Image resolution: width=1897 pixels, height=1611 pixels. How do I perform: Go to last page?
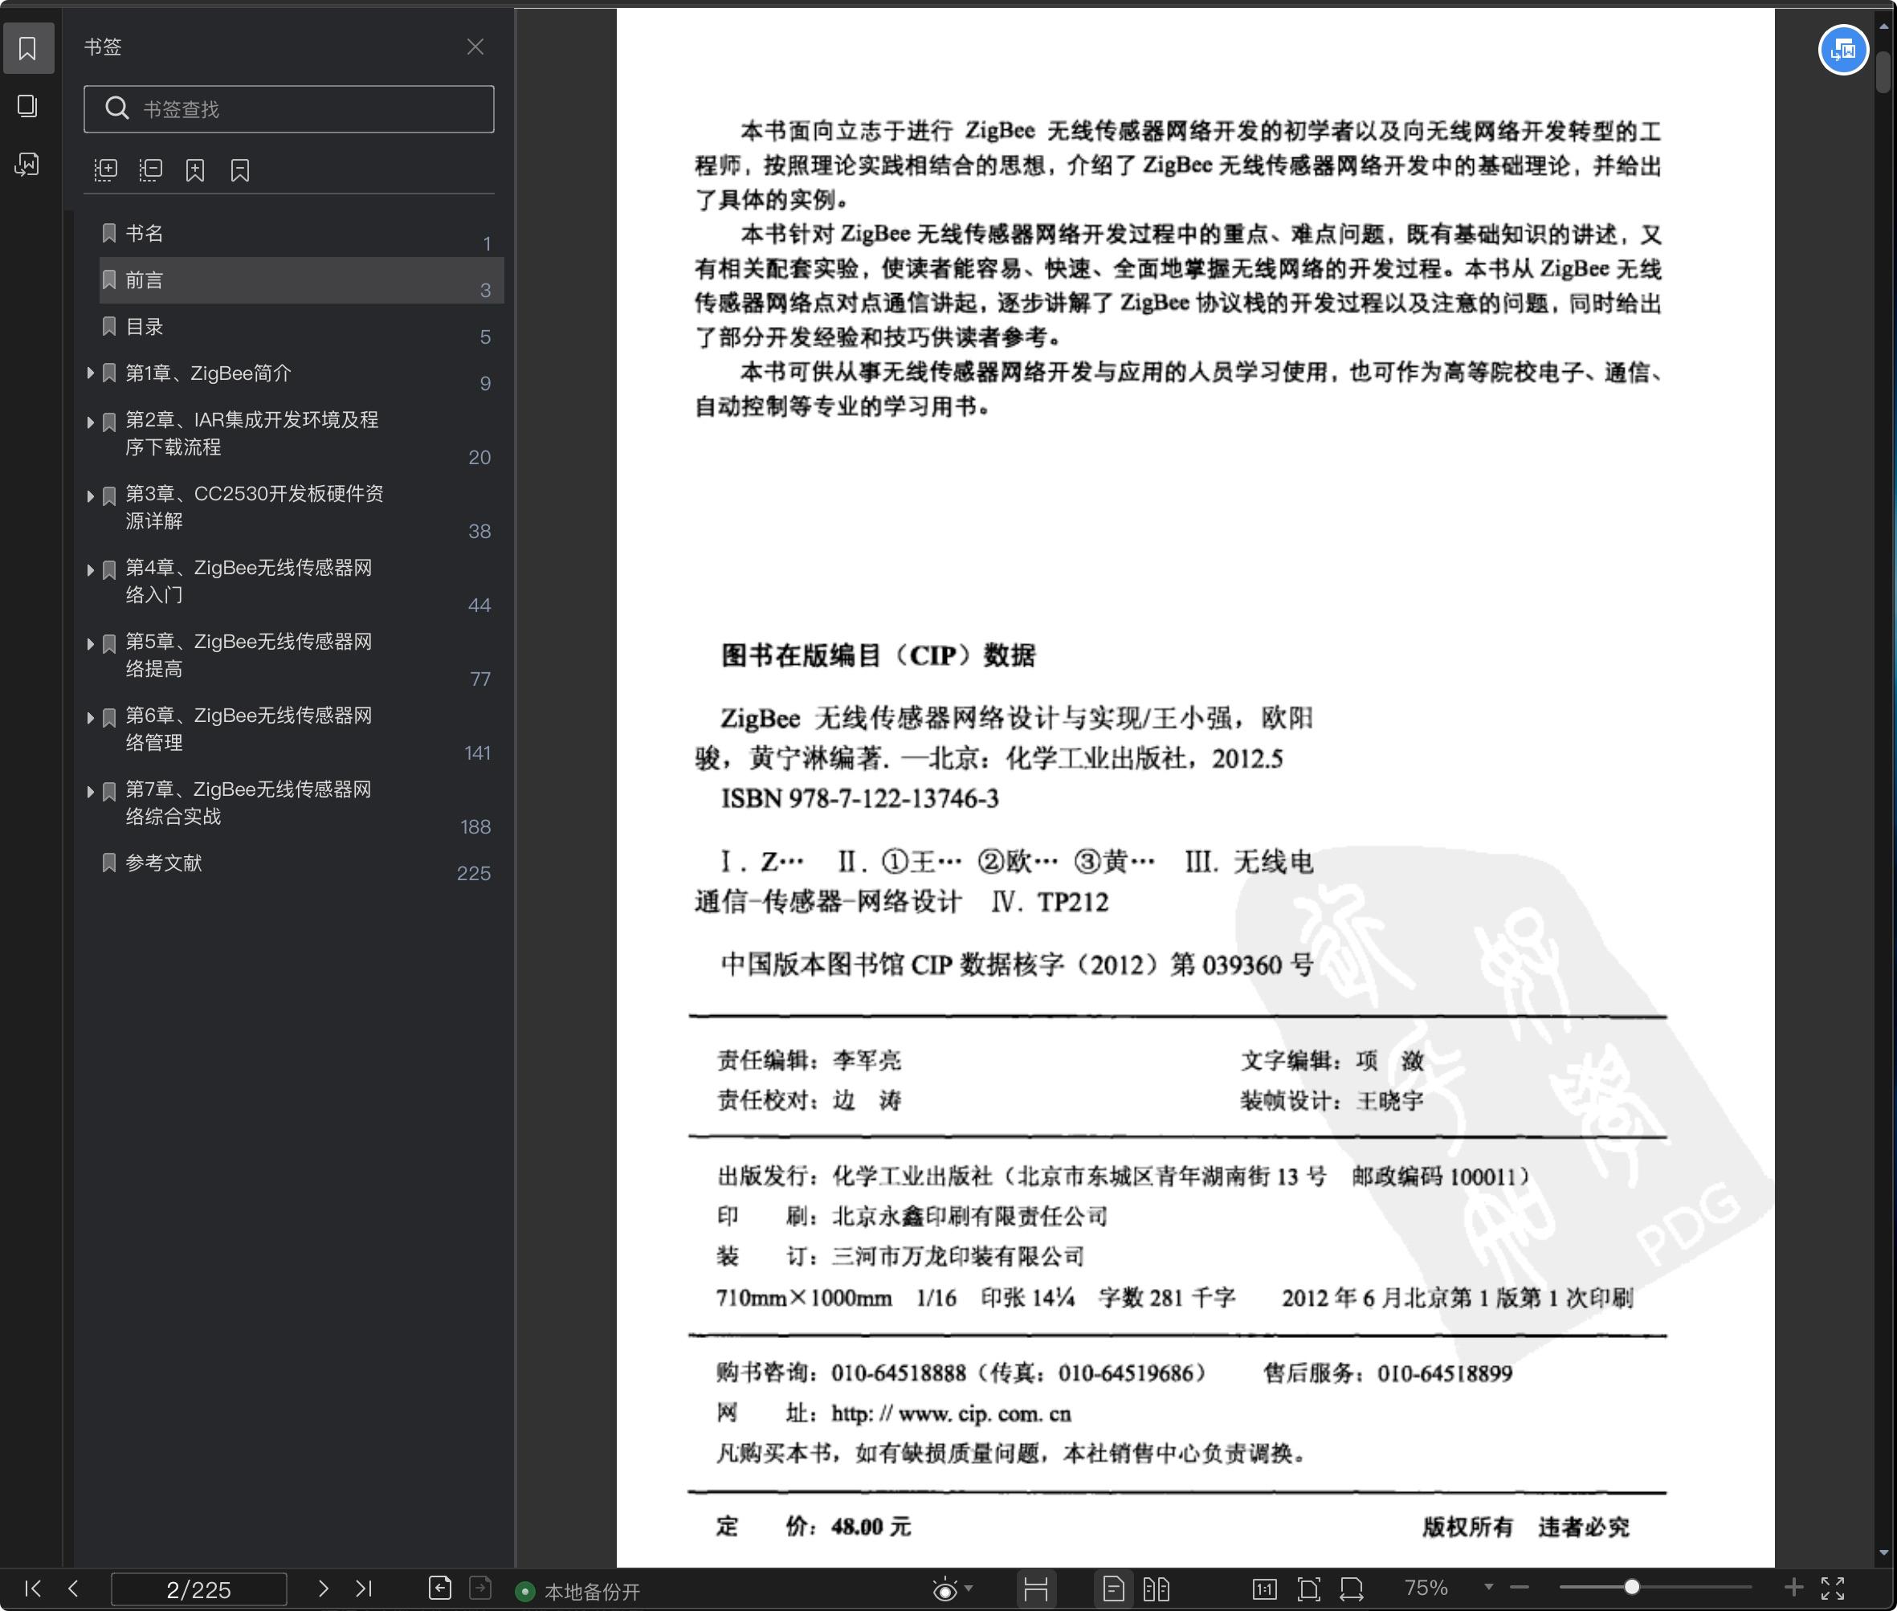pyautogui.click(x=364, y=1589)
